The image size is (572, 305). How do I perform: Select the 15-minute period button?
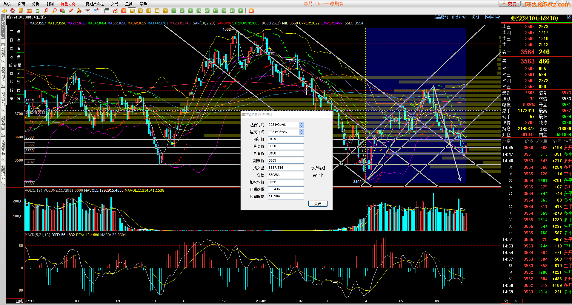pyautogui.click(x=199, y=11)
